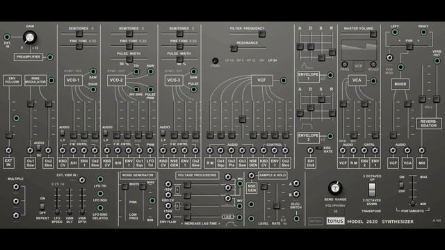Click the VCO-2 PULSE WIDTH slider handle
Image resolution: width=445 pixels, height=250 pixels.
coord(129,59)
